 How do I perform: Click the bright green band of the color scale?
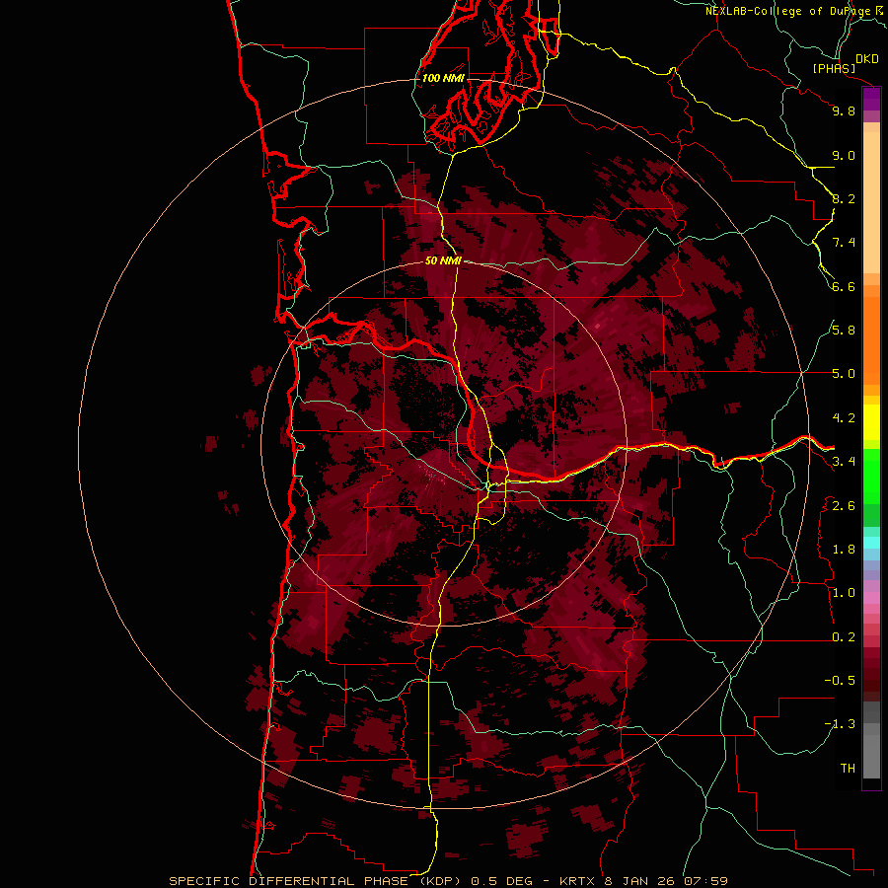[871, 476]
